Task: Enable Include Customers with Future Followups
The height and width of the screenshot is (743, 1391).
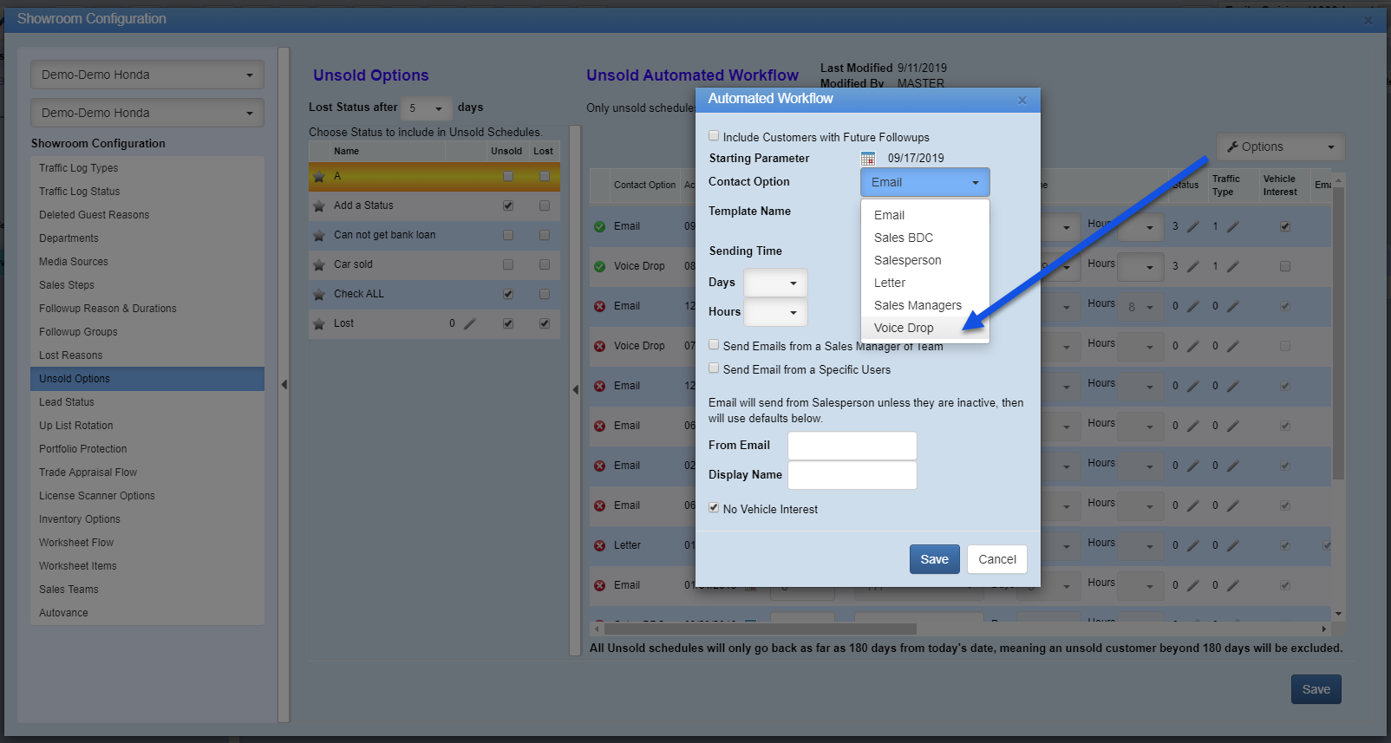Action: click(x=714, y=136)
